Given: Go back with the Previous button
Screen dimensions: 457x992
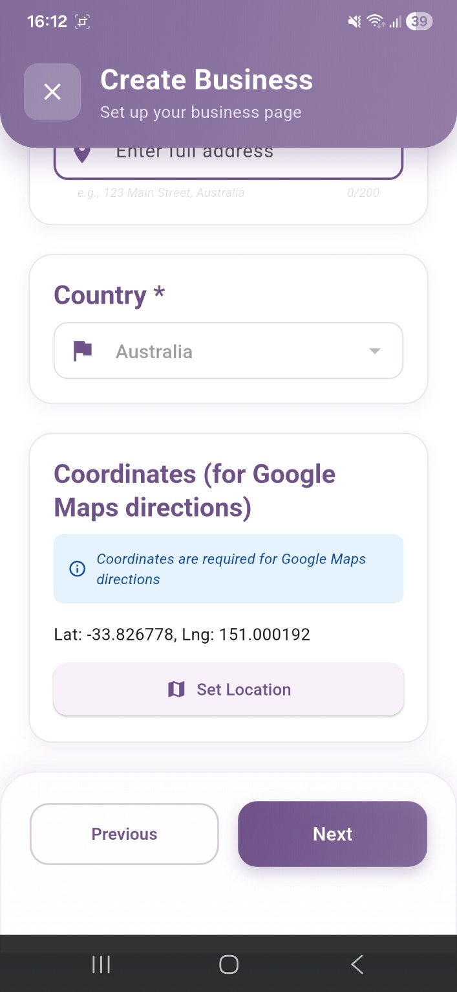Looking at the screenshot, I should [124, 834].
